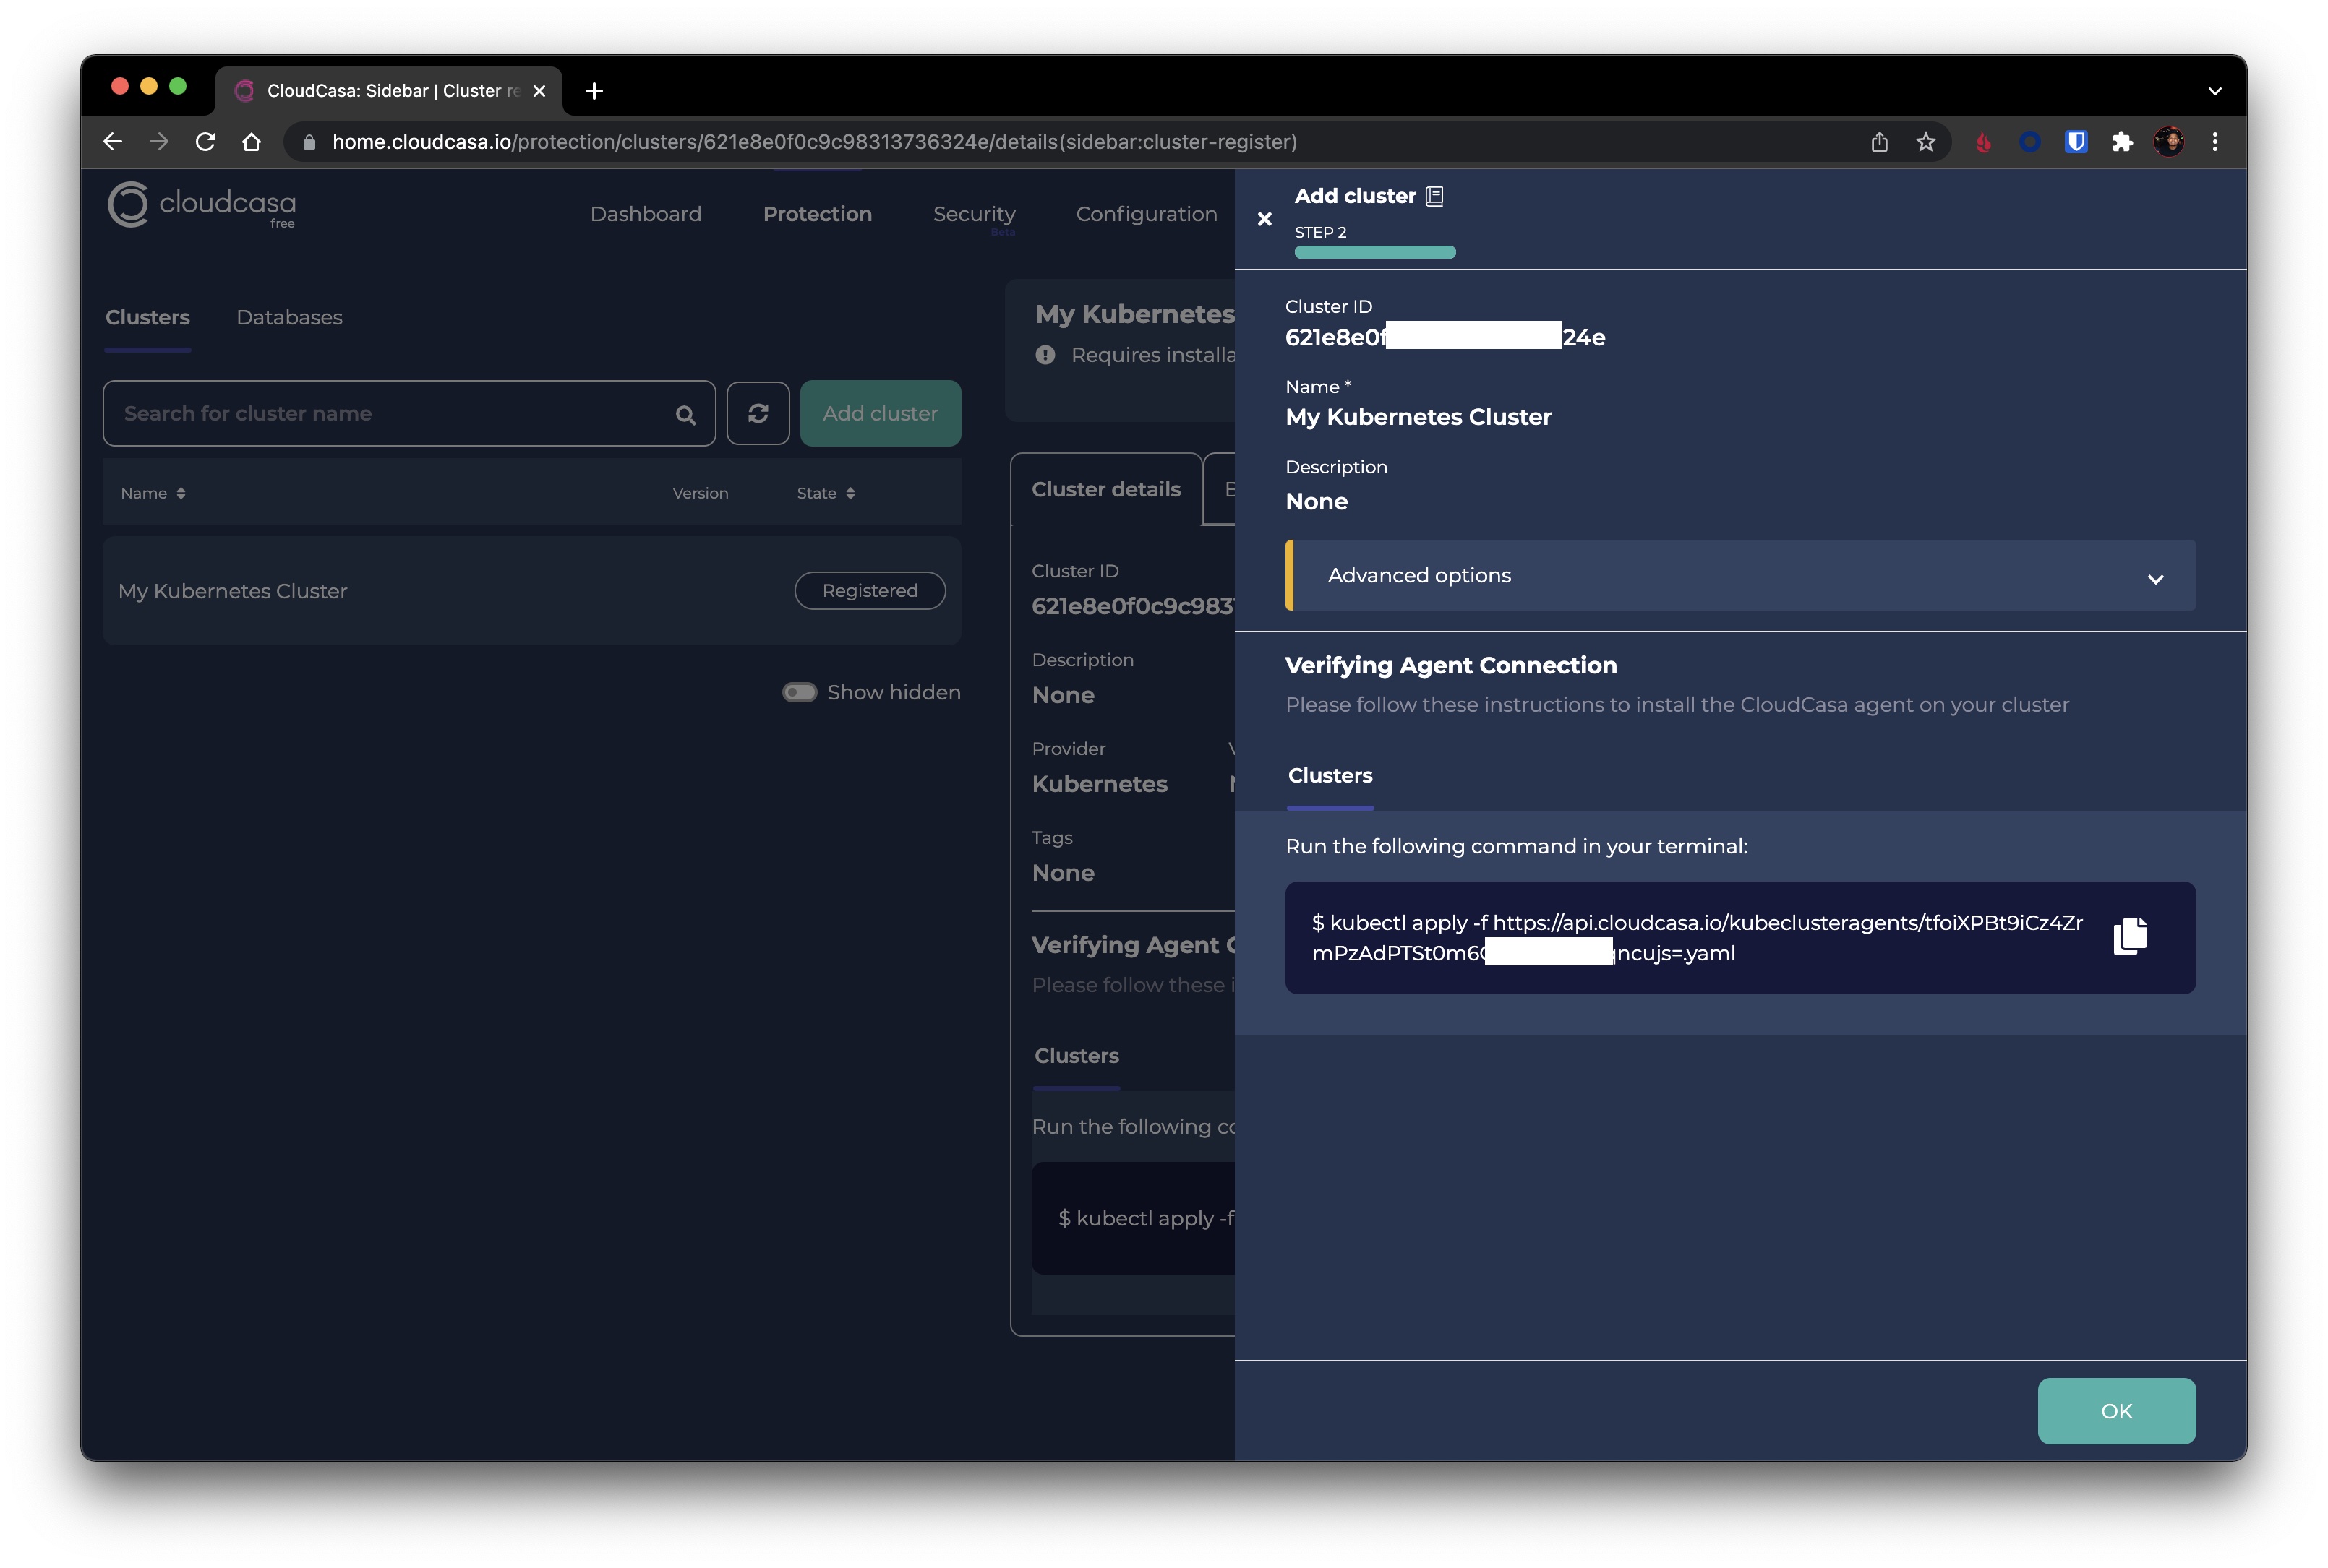Image resolution: width=2328 pixels, height=1568 pixels.
Task: Select the My Kubernetes Cluster row
Action: pyautogui.click(x=531, y=591)
